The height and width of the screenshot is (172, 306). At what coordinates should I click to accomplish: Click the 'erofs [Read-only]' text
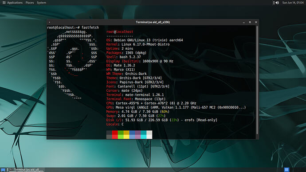[201, 120]
